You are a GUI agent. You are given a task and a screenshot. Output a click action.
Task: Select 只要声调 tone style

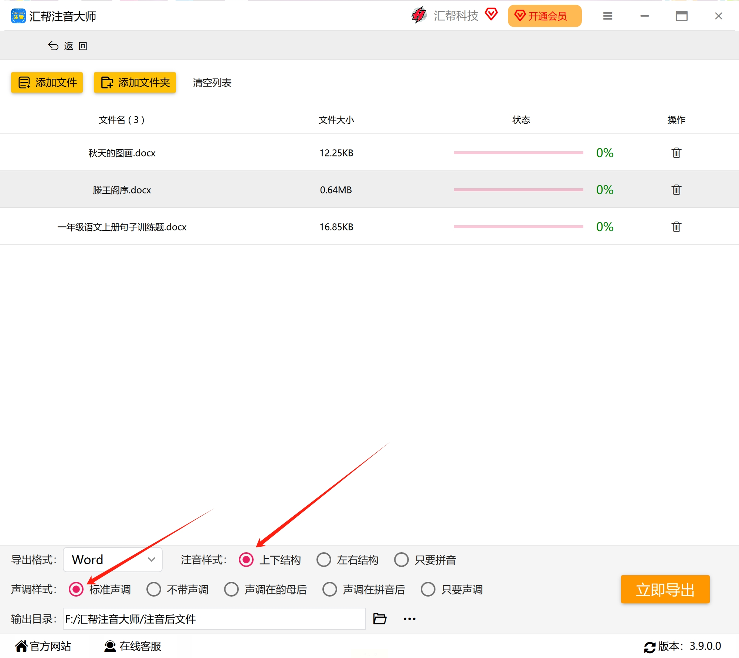[x=428, y=589]
